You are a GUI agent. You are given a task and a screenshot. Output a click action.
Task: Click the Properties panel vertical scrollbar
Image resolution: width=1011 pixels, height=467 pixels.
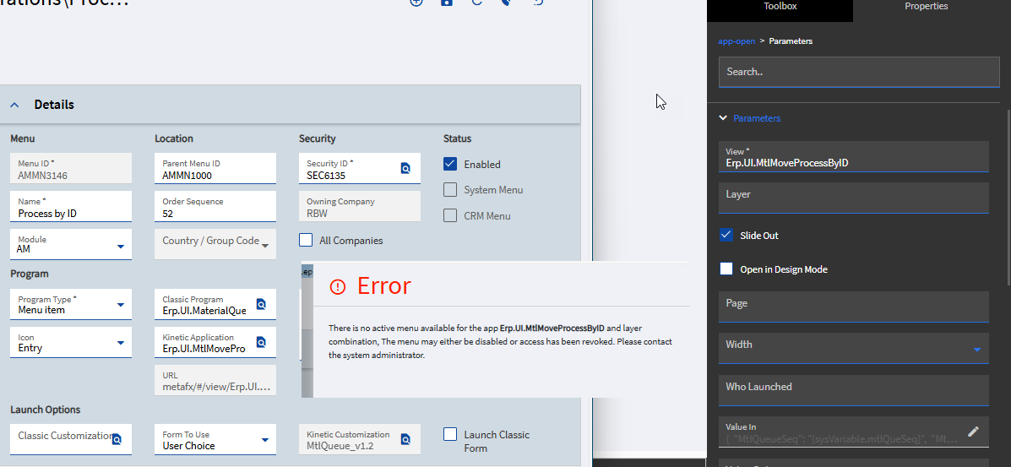1008,197
